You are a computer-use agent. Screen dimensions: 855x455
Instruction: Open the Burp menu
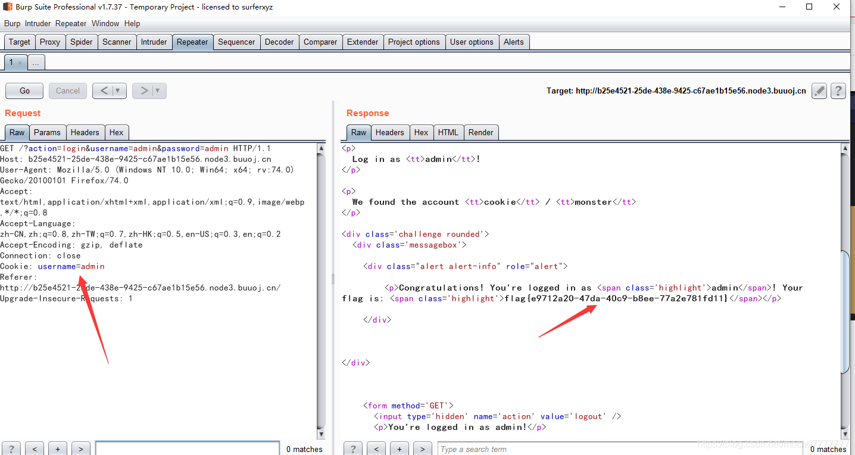(x=12, y=24)
